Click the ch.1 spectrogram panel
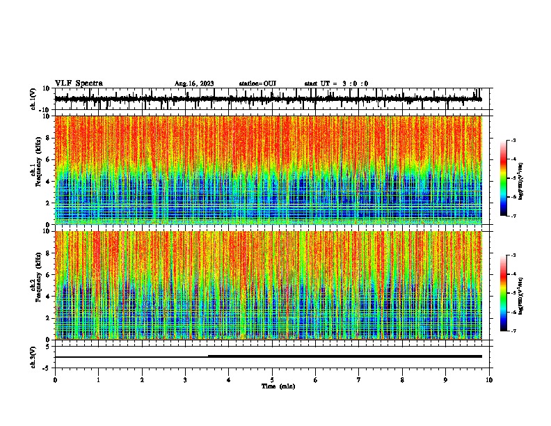 pos(268,170)
